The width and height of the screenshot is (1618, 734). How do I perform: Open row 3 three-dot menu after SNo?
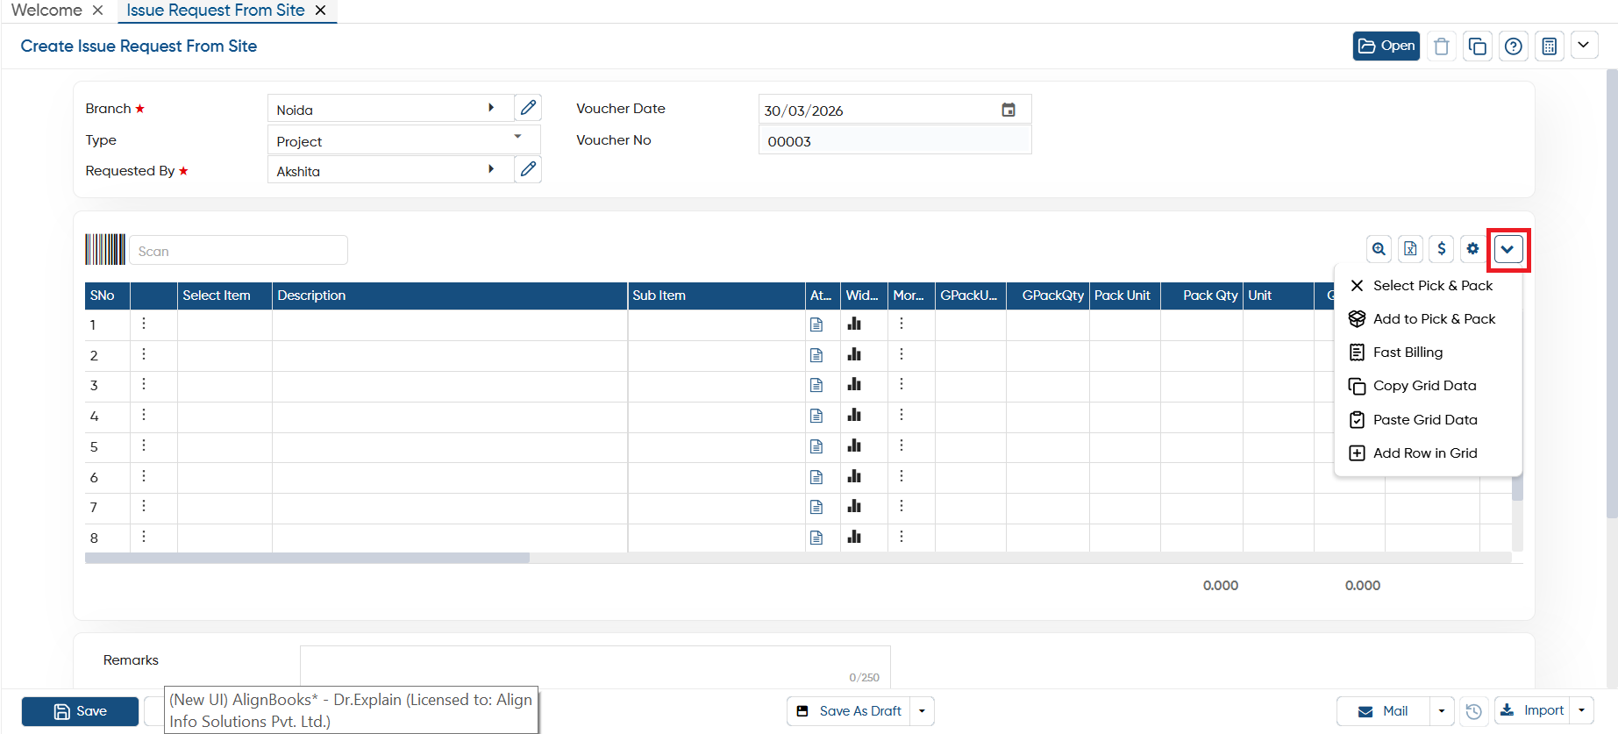click(144, 384)
